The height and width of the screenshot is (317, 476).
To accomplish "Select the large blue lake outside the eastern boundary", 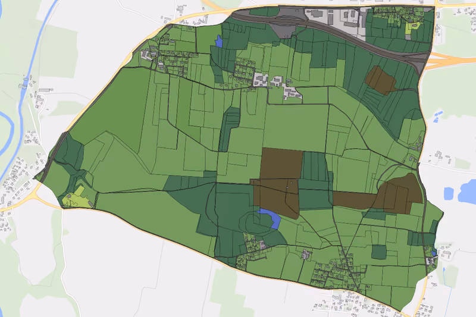I will 468,192.
